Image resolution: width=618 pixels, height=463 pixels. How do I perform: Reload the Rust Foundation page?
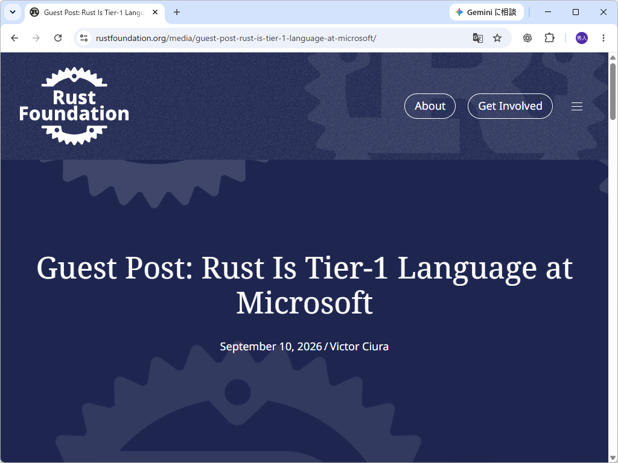click(x=58, y=38)
